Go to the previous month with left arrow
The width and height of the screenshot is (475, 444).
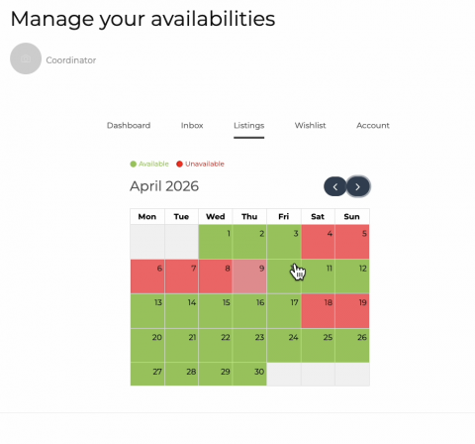tap(335, 186)
